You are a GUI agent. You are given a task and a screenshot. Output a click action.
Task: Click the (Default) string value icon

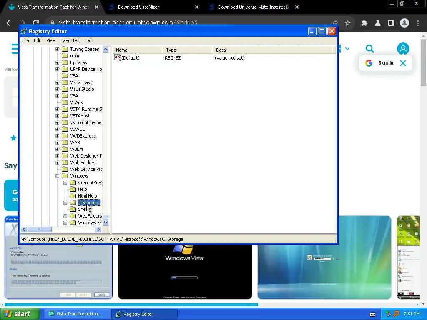tap(117, 57)
